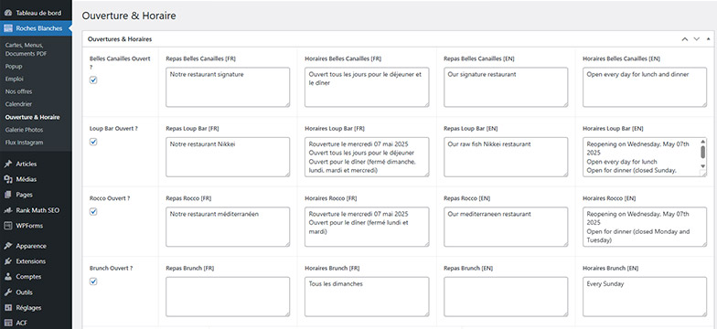717x329 pixels.
Task: Click Horaires Belles Canailles [FR] text area
Action: pyautogui.click(x=367, y=88)
